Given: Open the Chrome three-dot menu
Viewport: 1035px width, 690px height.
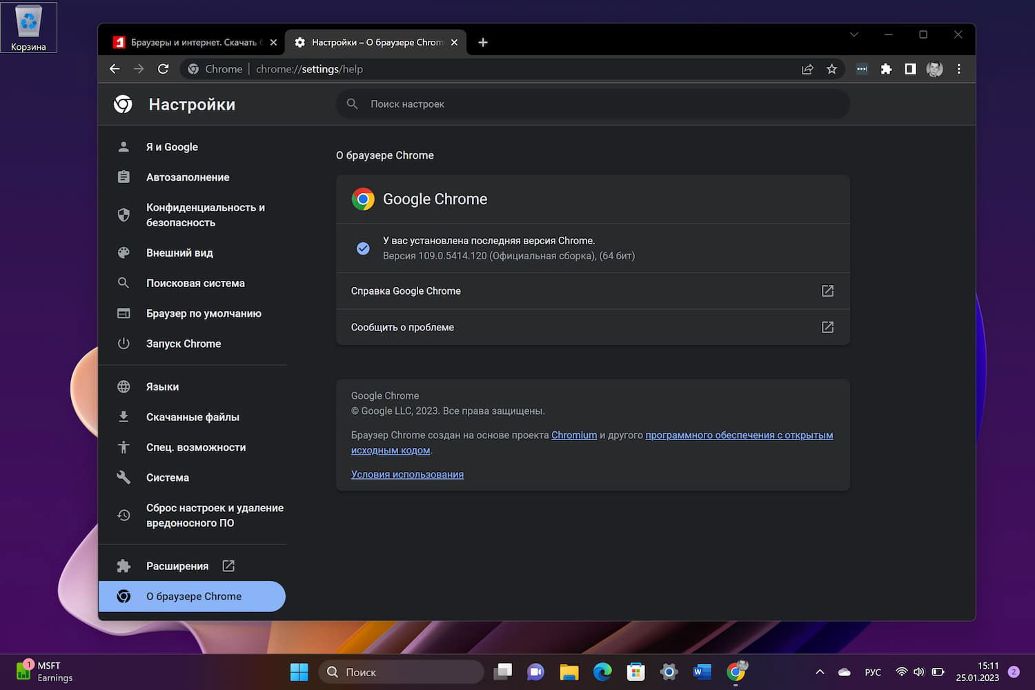Looking at the screenshot, I should pyautogui.click(x=958, y=69).
